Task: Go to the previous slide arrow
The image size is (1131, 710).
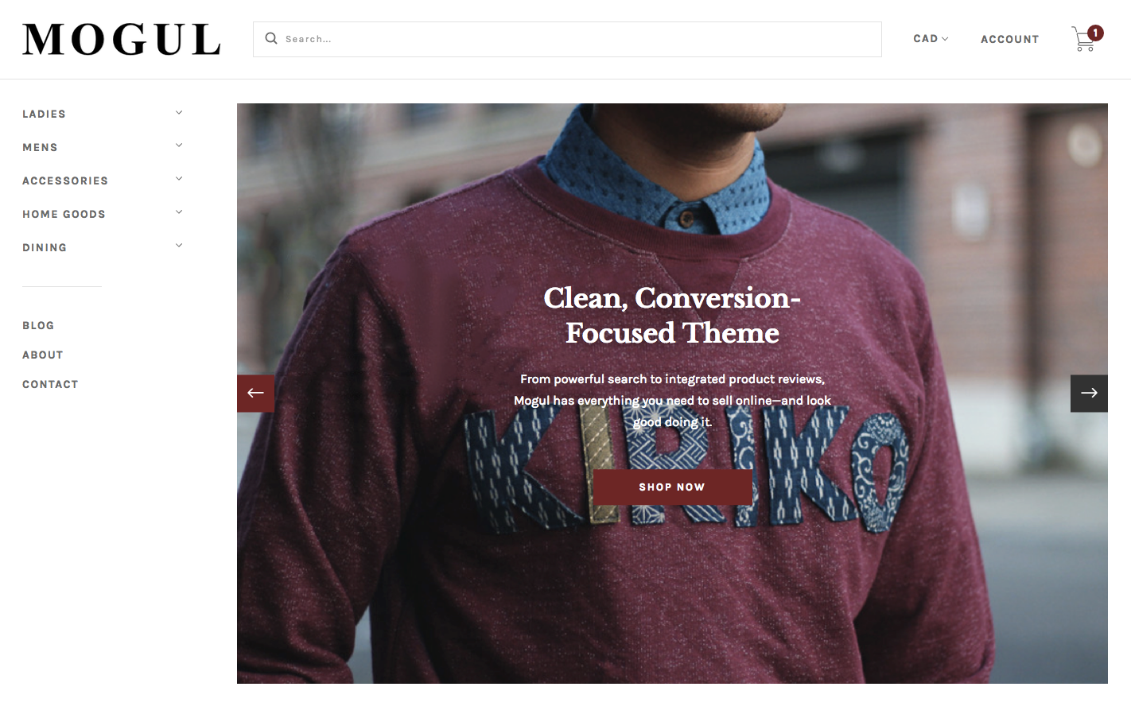Action: (255, 393)
